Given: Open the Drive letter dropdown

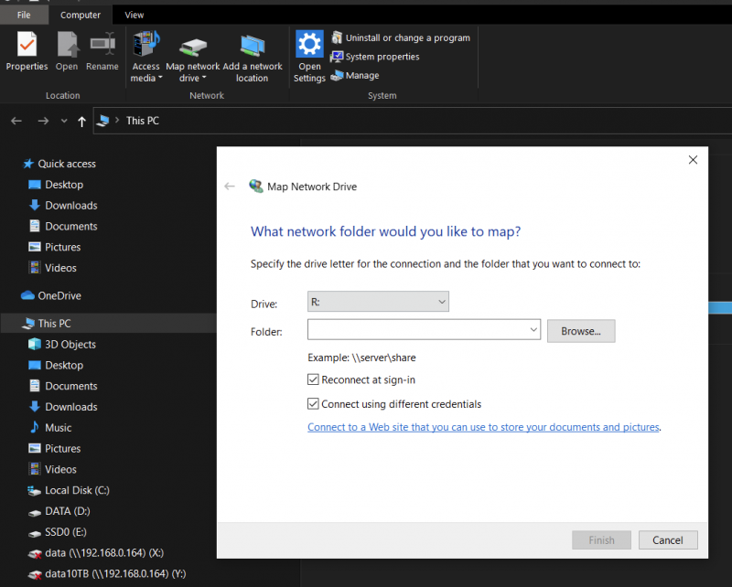Looking at the screenshot, I should click(378, 302).
